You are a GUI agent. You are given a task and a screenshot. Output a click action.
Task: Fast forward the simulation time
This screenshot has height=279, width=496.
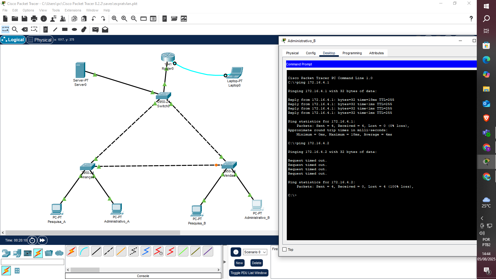[42, 240]
